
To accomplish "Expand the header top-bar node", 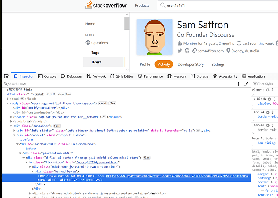I will (11, 117).
